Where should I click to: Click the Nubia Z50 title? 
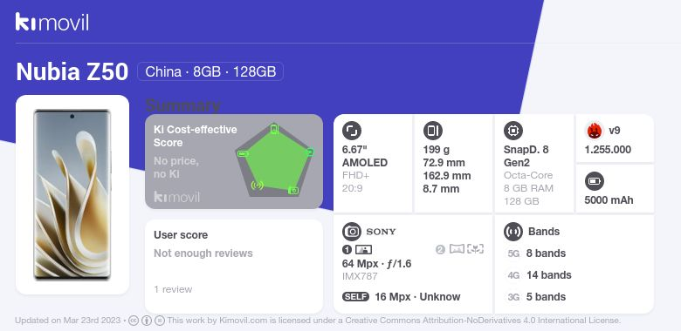(72, 72)
